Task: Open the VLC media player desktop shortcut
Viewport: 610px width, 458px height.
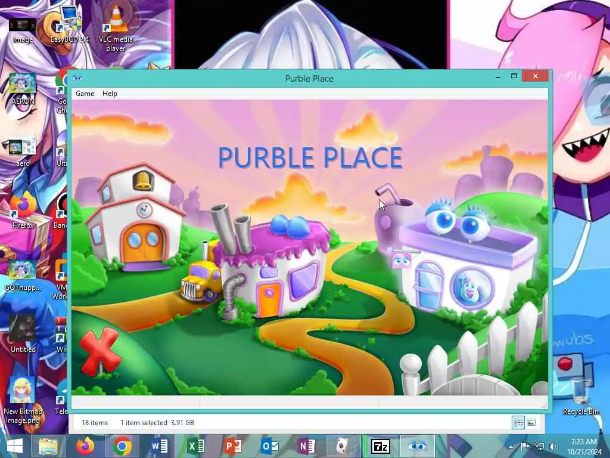Action: [x=116, y=27]
